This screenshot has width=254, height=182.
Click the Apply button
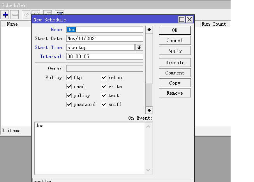tap(175, 51)
